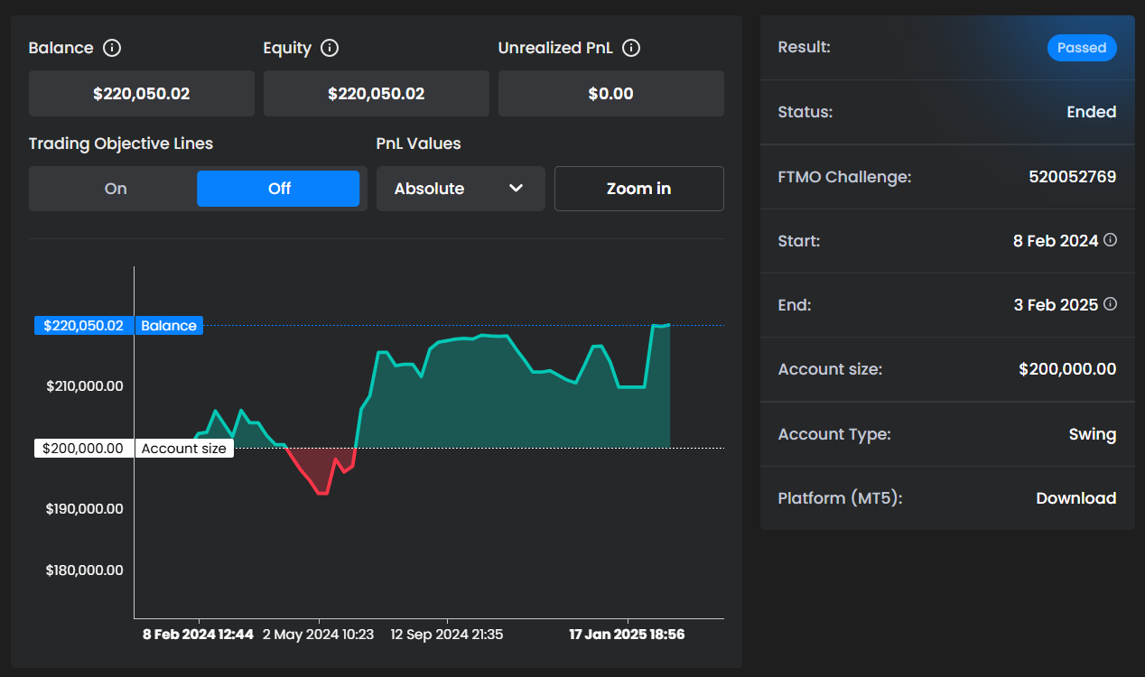Open the PnL Values Absolute dropdown
This screenshot has height=677, width=1145.
pyautogui.click(x=460, y=189)
